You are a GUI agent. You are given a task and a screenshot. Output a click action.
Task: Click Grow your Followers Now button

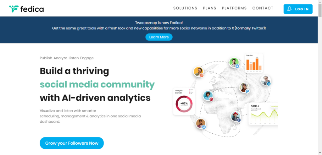tap(72, 143)
